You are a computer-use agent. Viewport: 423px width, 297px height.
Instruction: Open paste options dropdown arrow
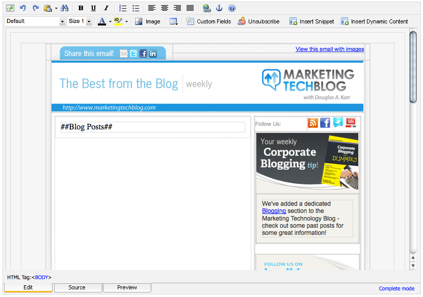tap(56, 8)
